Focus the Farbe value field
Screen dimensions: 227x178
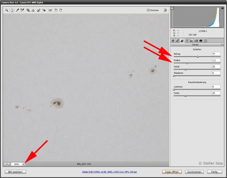[216, 93]
